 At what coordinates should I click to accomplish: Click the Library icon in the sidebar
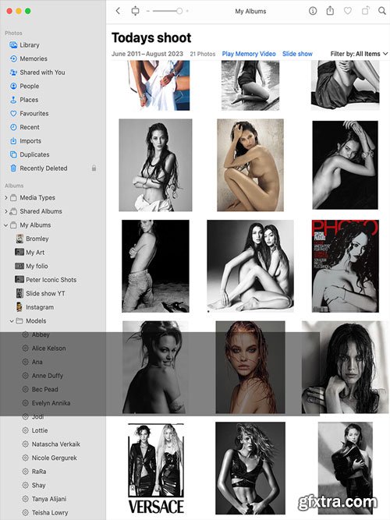(x=13, y=45)
